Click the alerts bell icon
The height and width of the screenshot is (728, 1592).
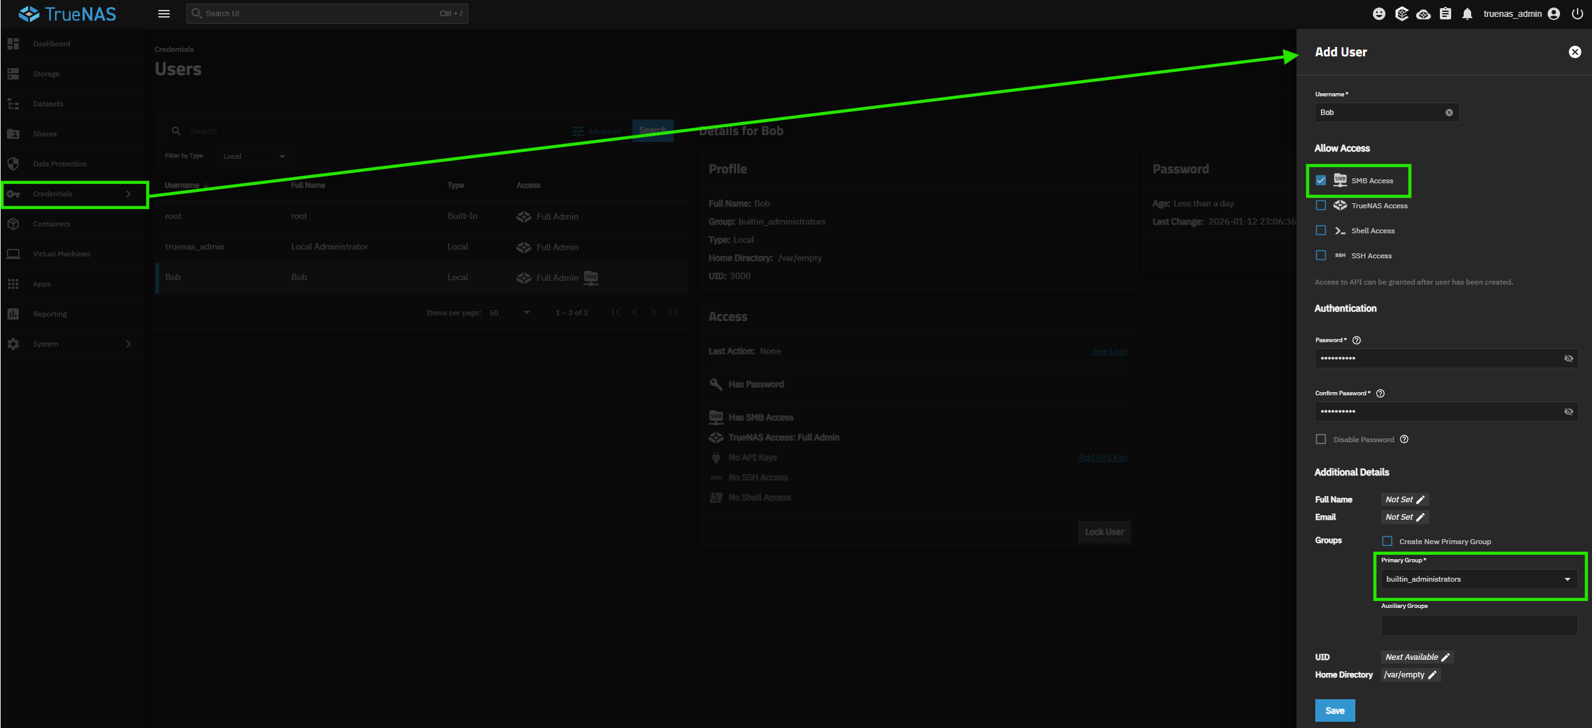tap(1467, 14)
